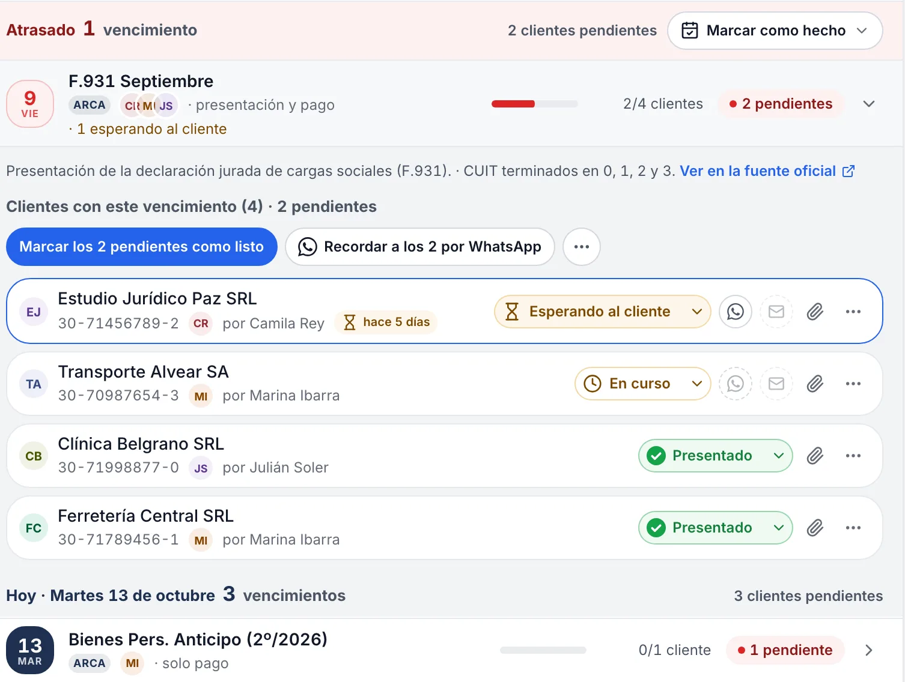Click the 13 MAR date badge

pyautogui.click(x=30, y=650)
